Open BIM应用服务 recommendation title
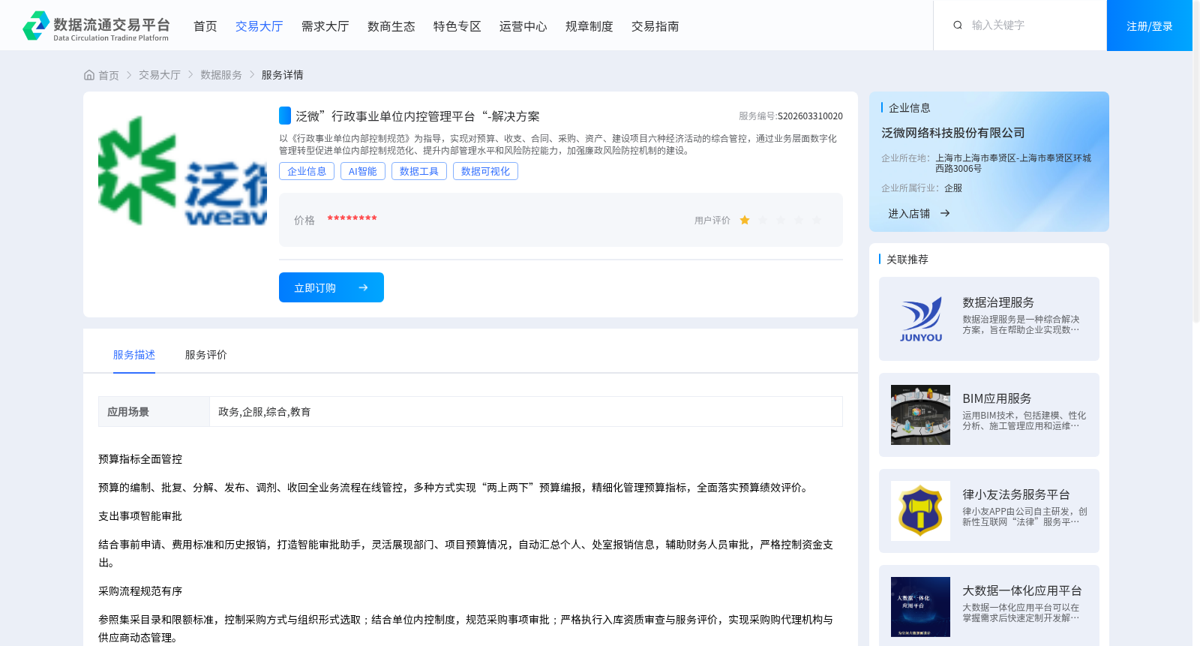 click(997, 398)
